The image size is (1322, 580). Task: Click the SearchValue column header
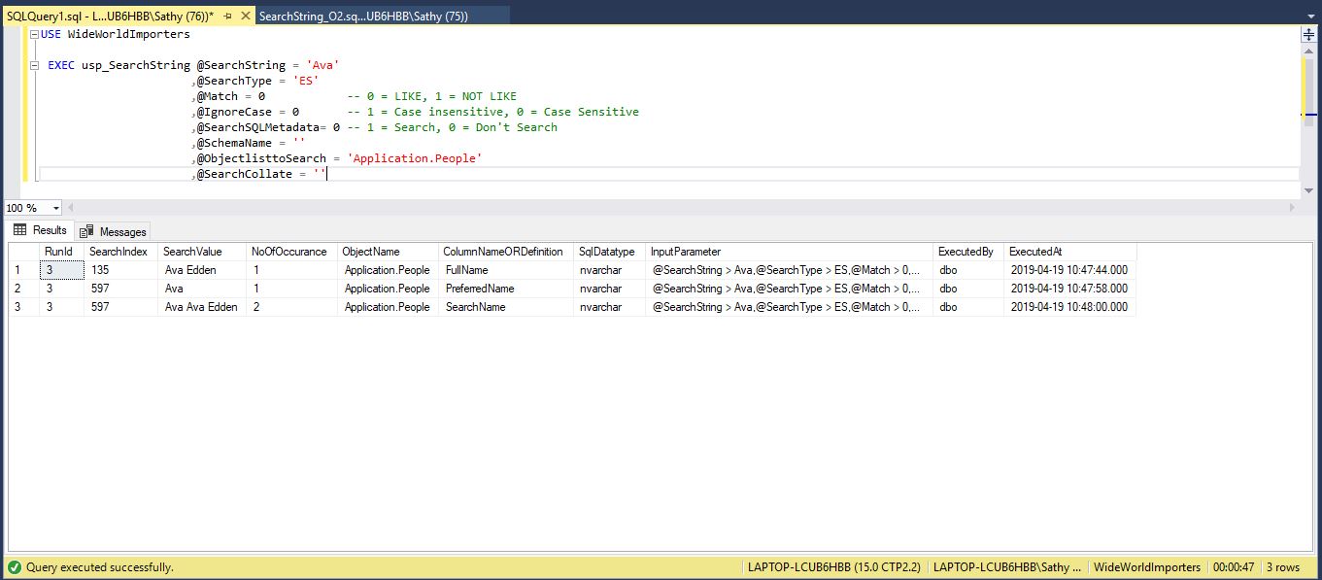click(x=202, y=252)
